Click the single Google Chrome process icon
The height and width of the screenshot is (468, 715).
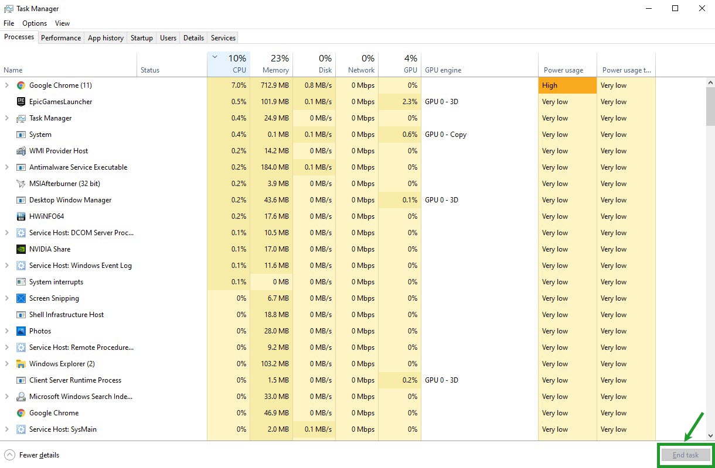[21, 413]
